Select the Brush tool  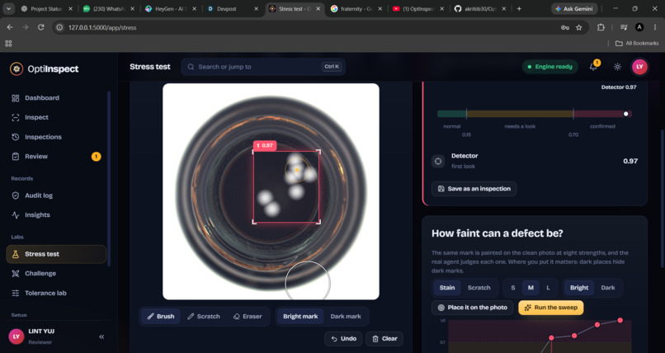pos(161,316)
